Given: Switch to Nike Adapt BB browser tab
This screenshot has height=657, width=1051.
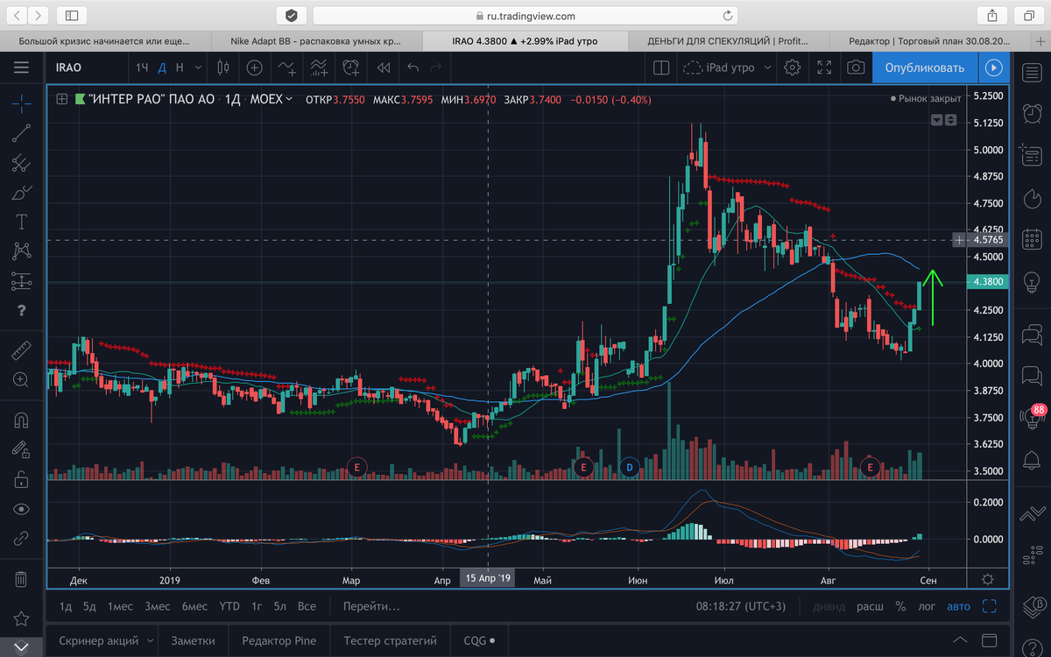Looking at the screenshot, I should coord(316,41).
